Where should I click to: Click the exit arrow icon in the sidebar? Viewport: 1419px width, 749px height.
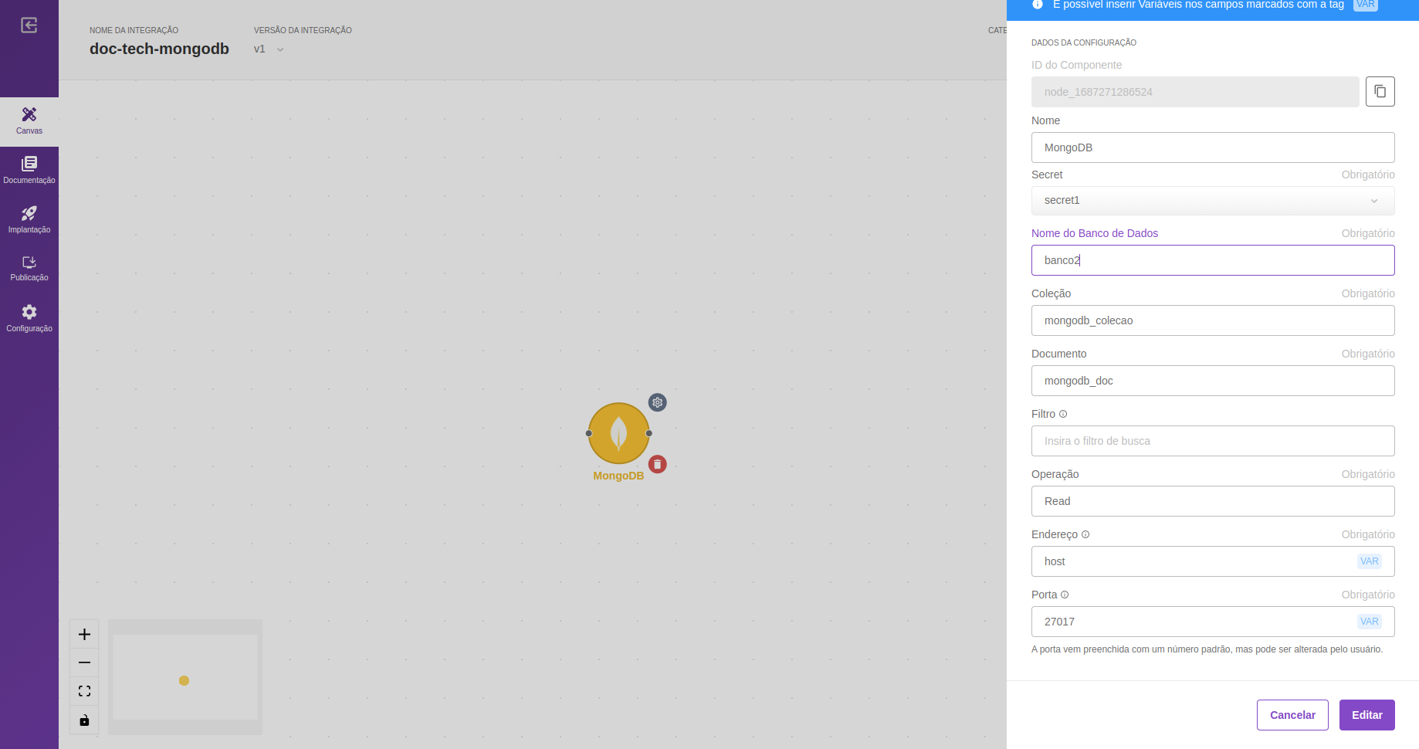click(x=29, y=25)
